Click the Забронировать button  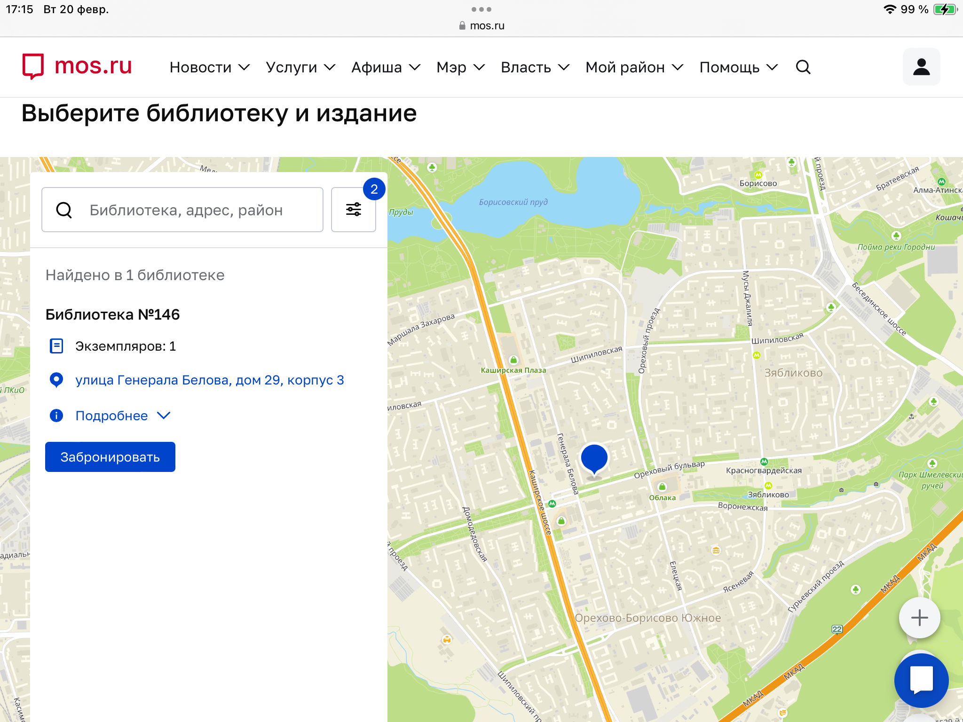(110, 457)
